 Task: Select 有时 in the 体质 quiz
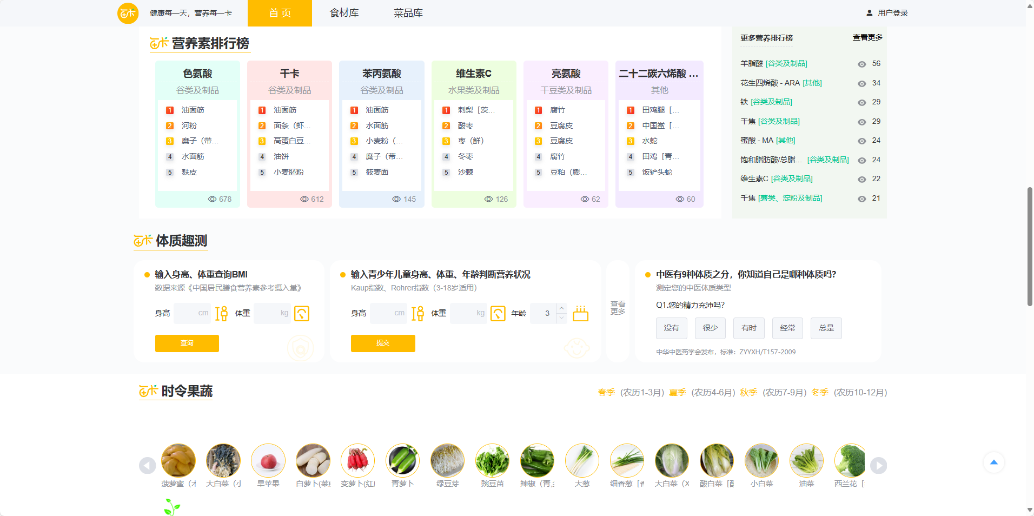point(748,328)
